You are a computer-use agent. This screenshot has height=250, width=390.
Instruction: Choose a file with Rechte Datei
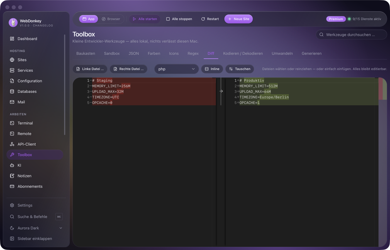(129, 69)
